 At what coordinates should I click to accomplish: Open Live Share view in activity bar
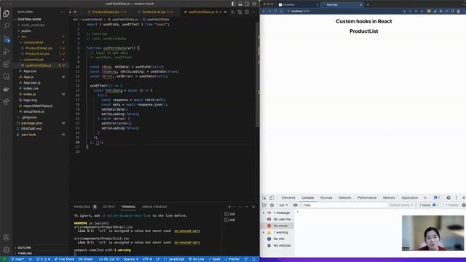pyautogui.click(x=6, y=102)
